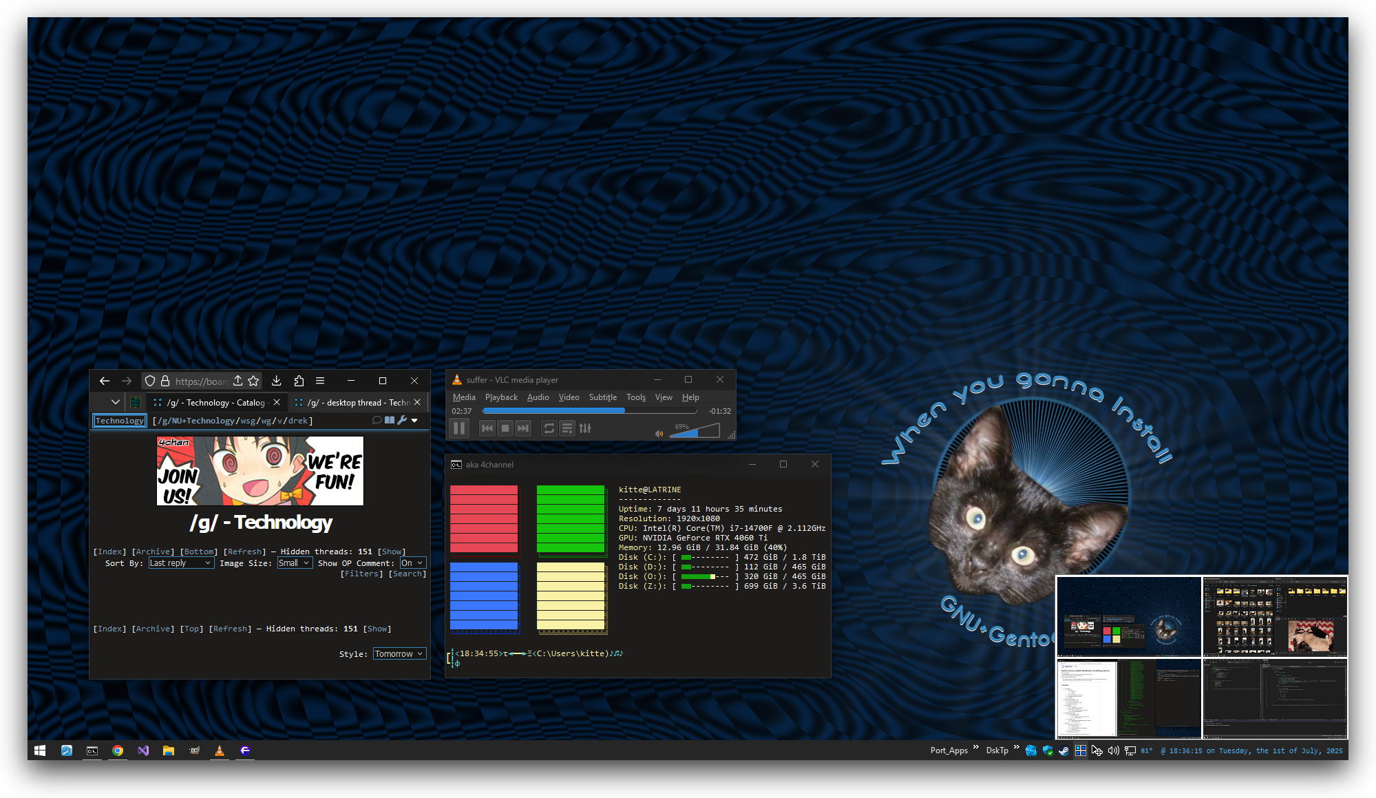Open the browser downloads panel
The image size is (1376, 798).
pyautogui.click(x=276, y=381)
